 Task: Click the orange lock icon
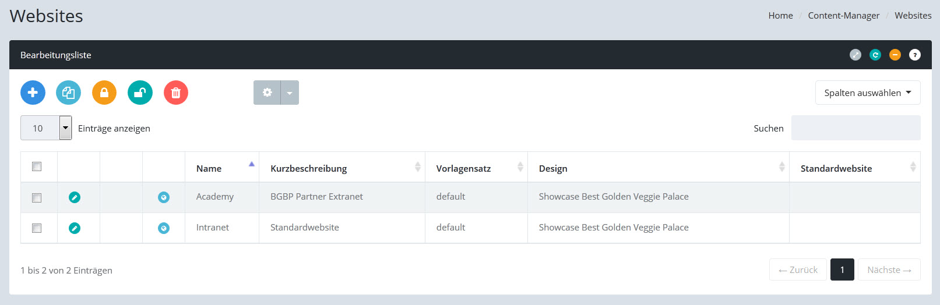pos(104,93)
